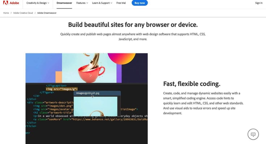Image resolution: width=266 pixels, height=144 pixels.
Task: Click the Dreamweaver code editor preview image
Action: (x=86, y=99)
